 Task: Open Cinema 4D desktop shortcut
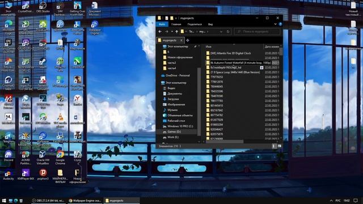point(9,83)
